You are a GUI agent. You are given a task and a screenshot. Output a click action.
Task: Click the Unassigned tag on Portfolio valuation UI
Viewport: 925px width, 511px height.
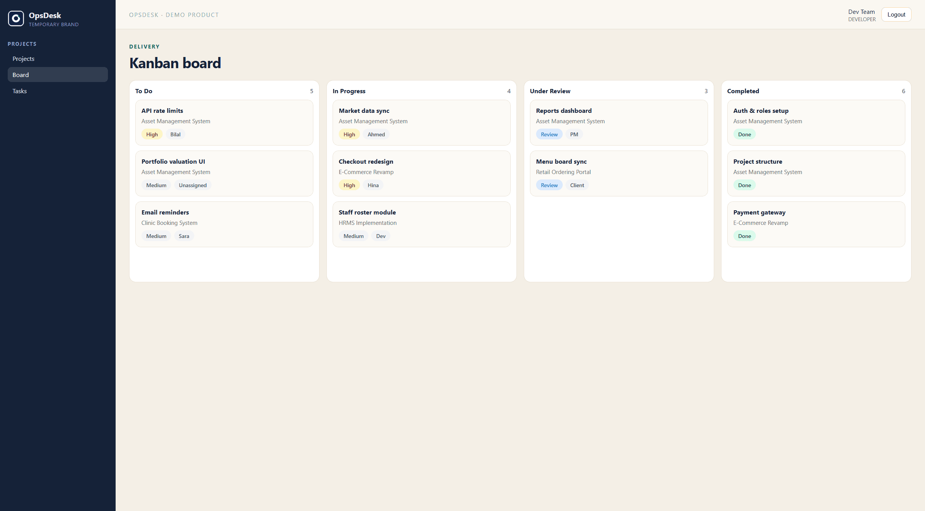pyautogui.click(x=193, y=185)
